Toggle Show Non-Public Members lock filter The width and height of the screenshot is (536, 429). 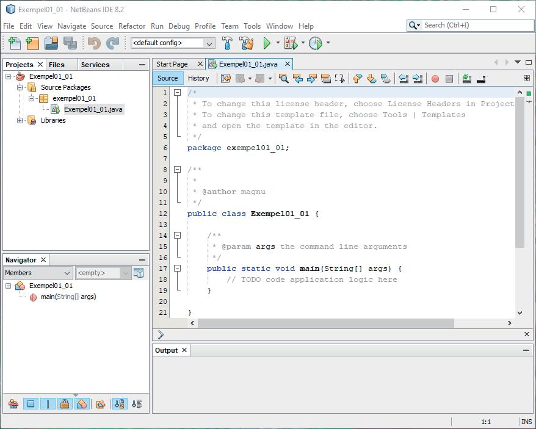[65, 404]
